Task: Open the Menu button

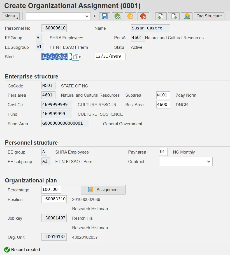Action: [11, 16]
